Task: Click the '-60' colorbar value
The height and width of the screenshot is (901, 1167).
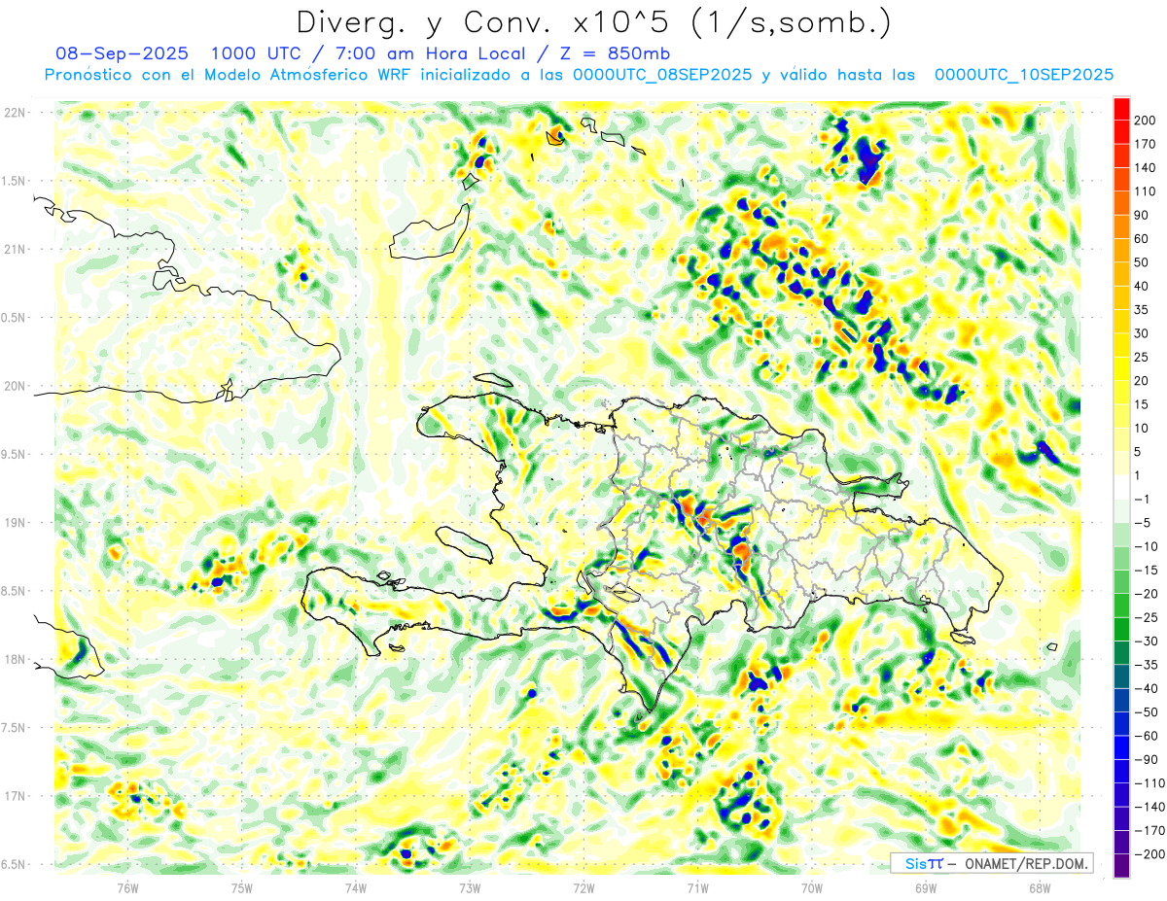Action: pyautogui.click(x=1148, y=736)
